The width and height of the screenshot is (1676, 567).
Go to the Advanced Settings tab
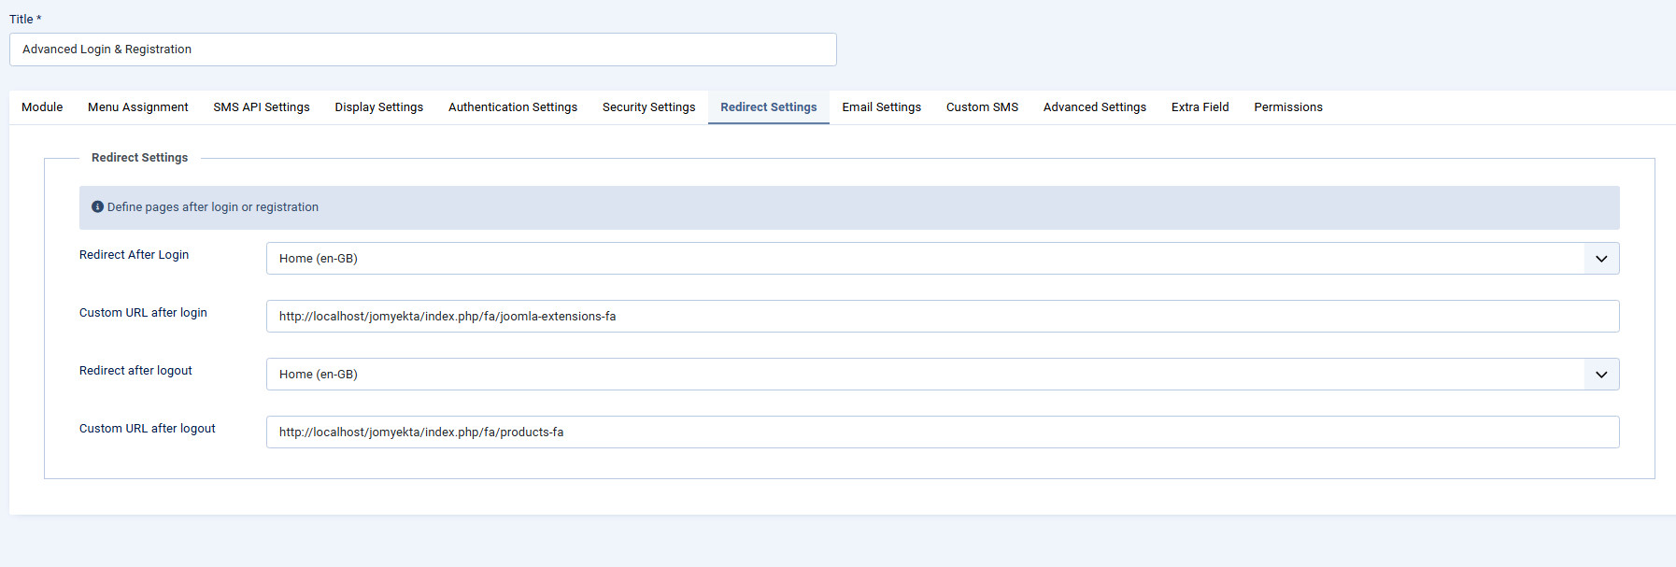pos(1094,107)
